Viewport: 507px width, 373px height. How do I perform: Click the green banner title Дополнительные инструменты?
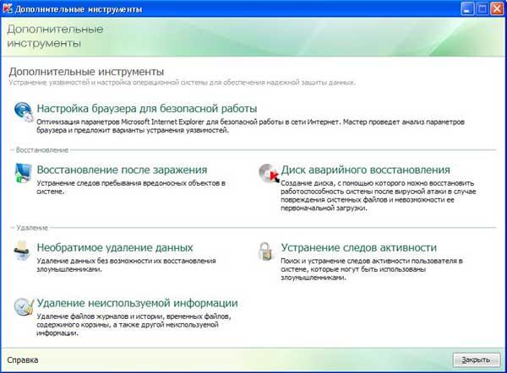coord(55,36)
